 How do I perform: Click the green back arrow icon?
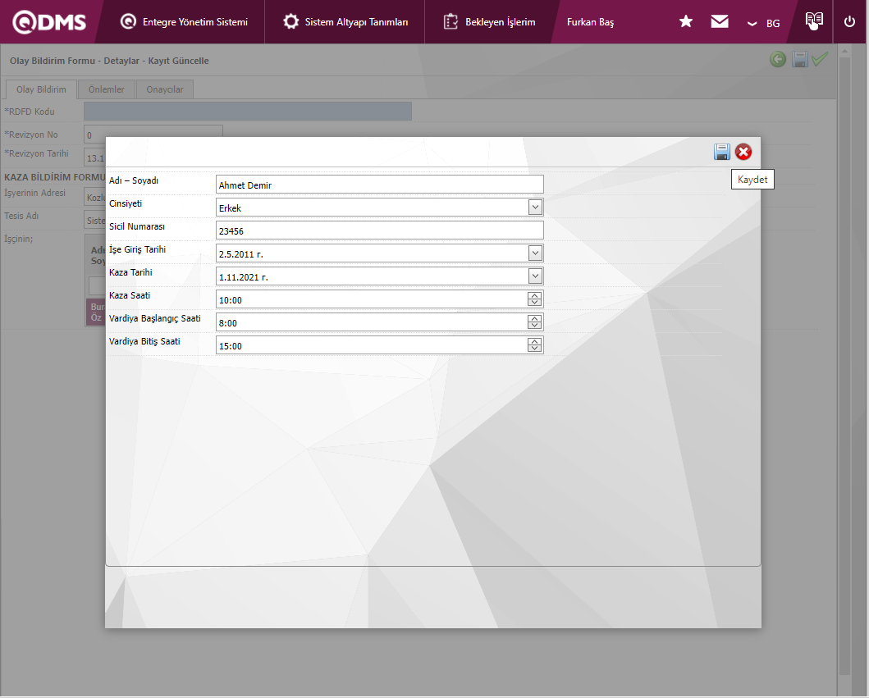click(x=777, y=60)
